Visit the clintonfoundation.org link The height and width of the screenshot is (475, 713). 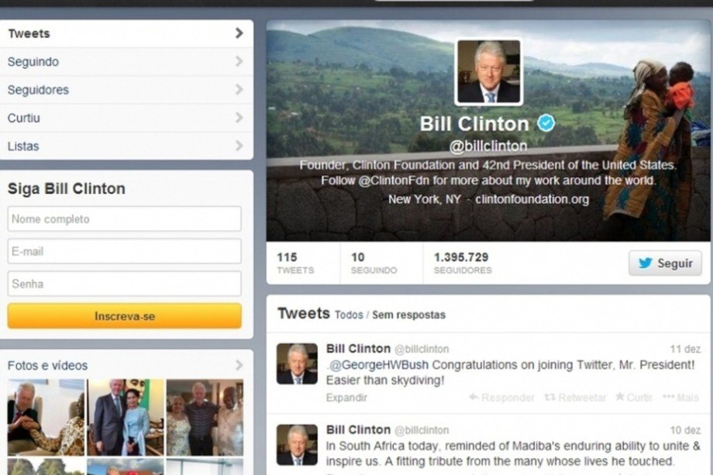532,200
